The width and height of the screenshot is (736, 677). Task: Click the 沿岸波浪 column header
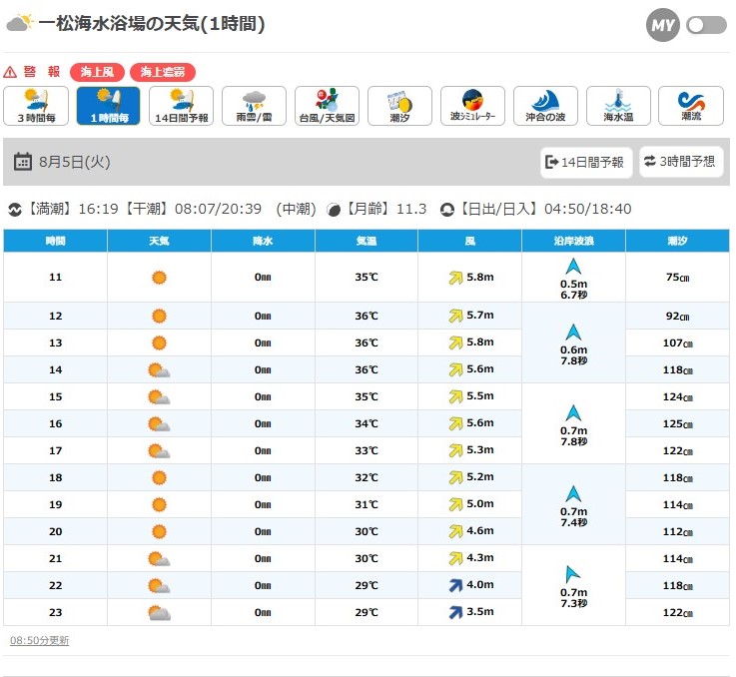[x=573, y=241]
